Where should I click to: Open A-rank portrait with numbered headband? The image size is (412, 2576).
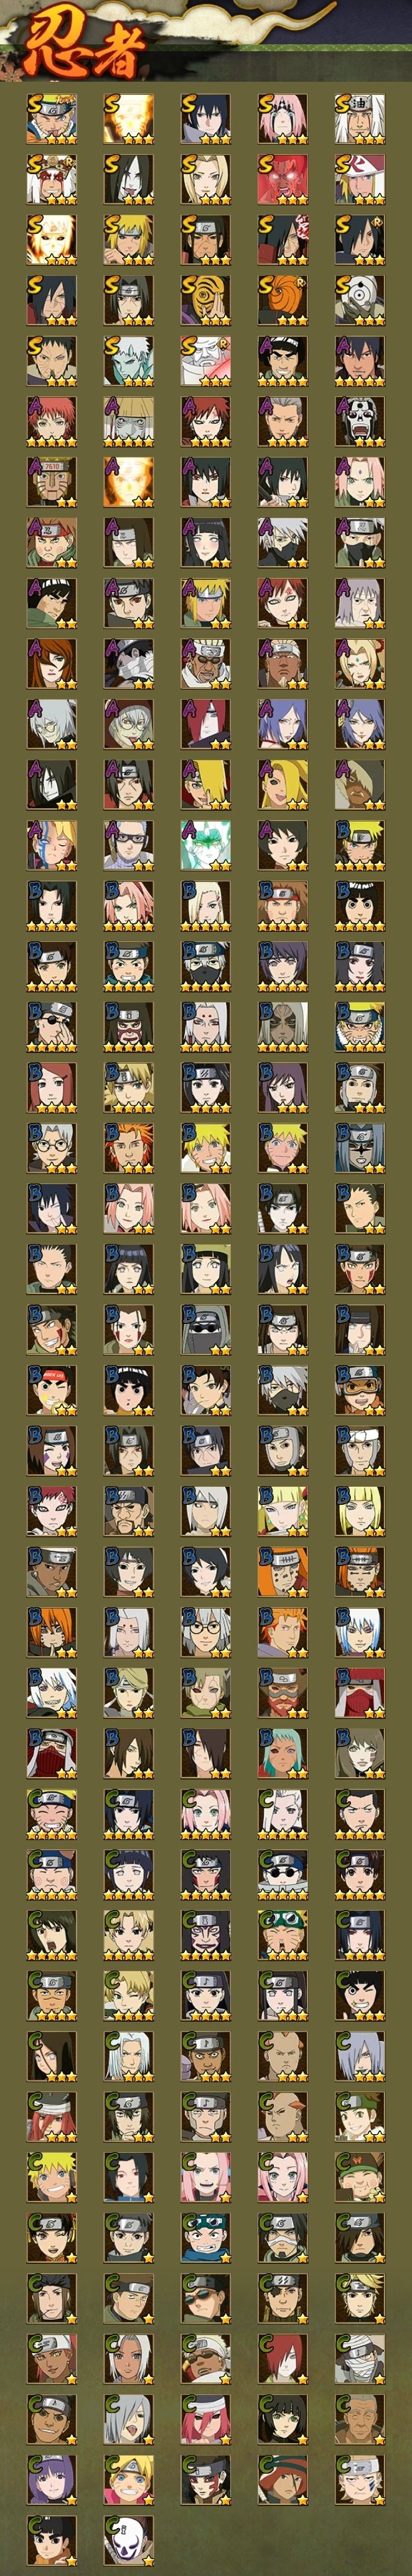[51, 482]
